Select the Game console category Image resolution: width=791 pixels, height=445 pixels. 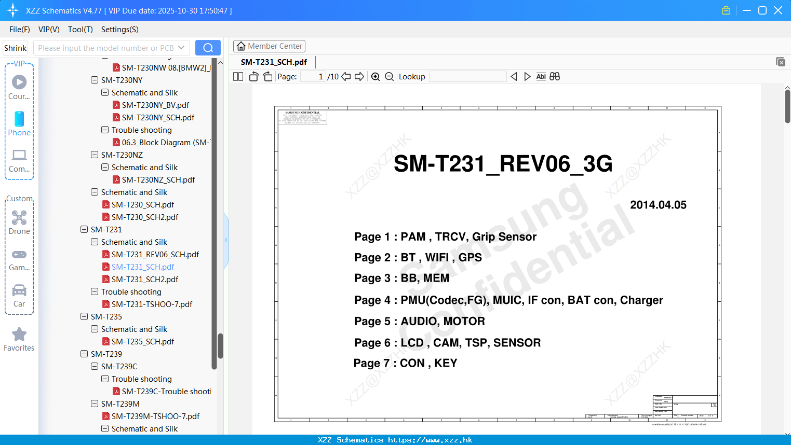click(x=19, y=260)
